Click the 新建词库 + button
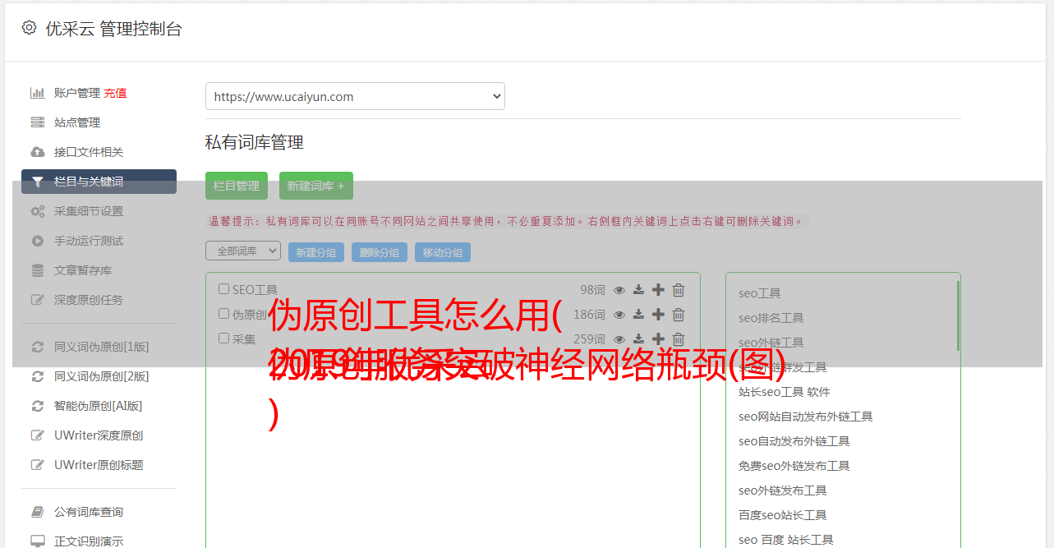Screen dimensions: 1054x548 pos(316,186)
